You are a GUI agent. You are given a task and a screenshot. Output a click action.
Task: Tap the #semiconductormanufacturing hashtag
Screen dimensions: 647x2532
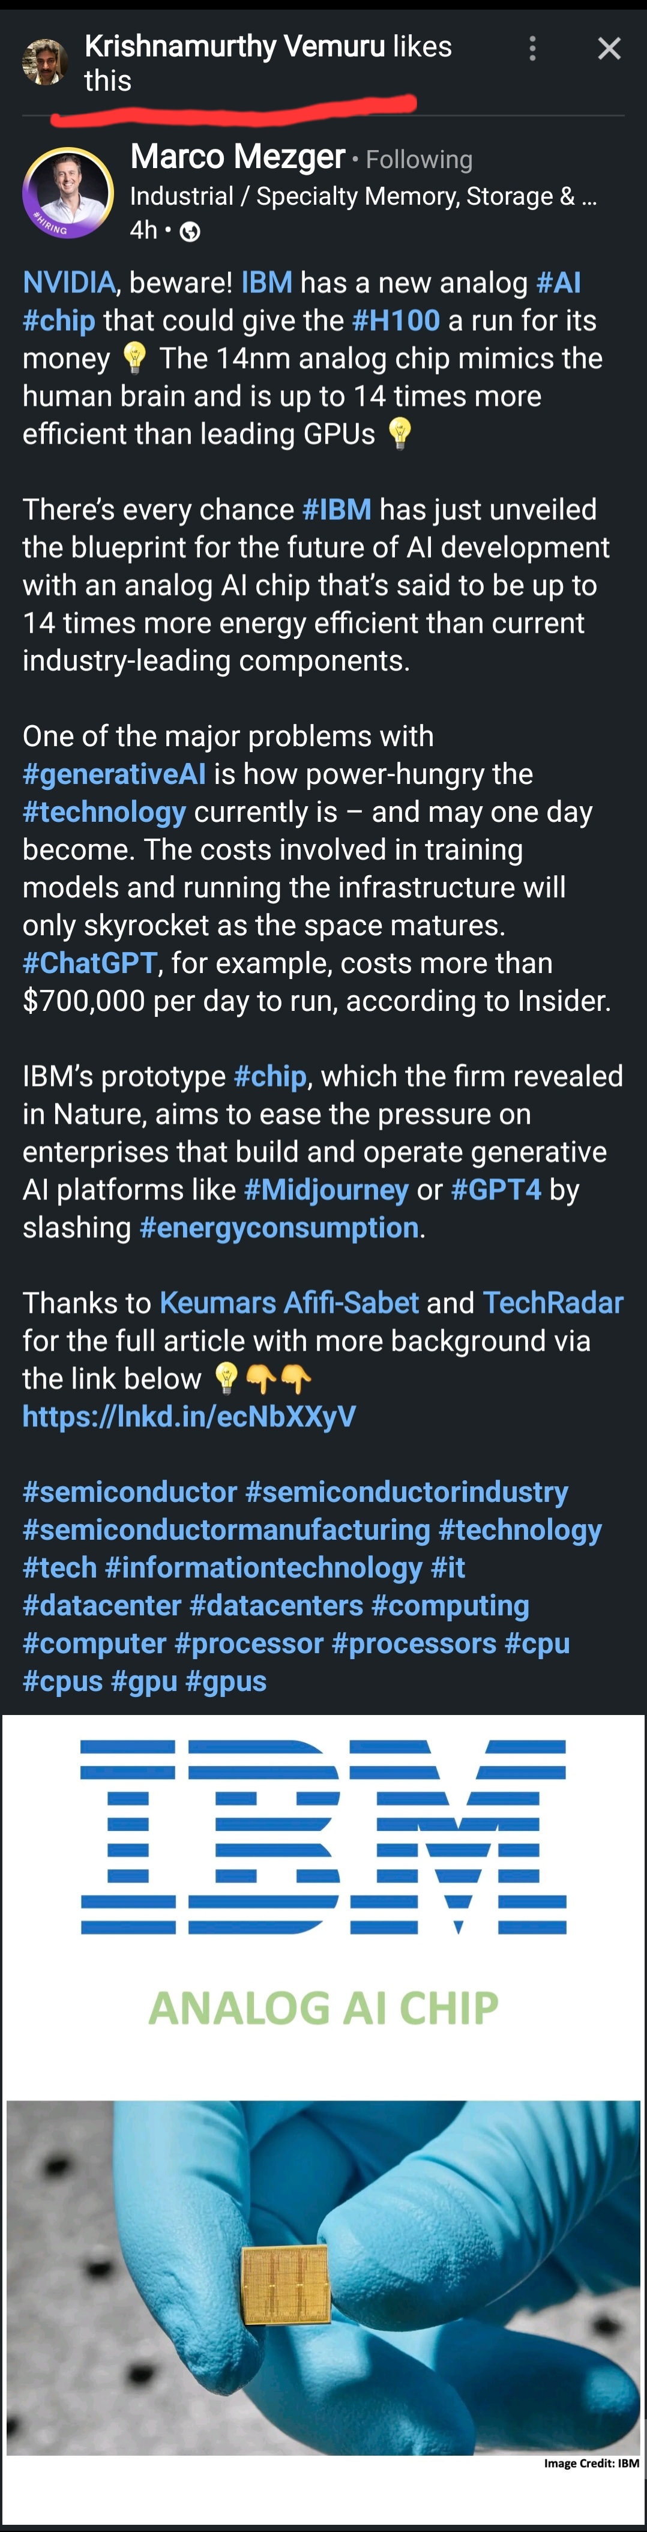tap(226, 1530)
